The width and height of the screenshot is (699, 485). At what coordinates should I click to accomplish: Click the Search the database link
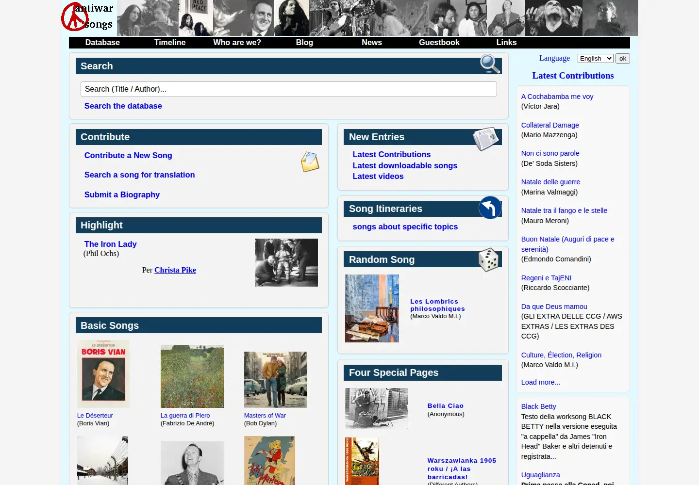[123, 106]
